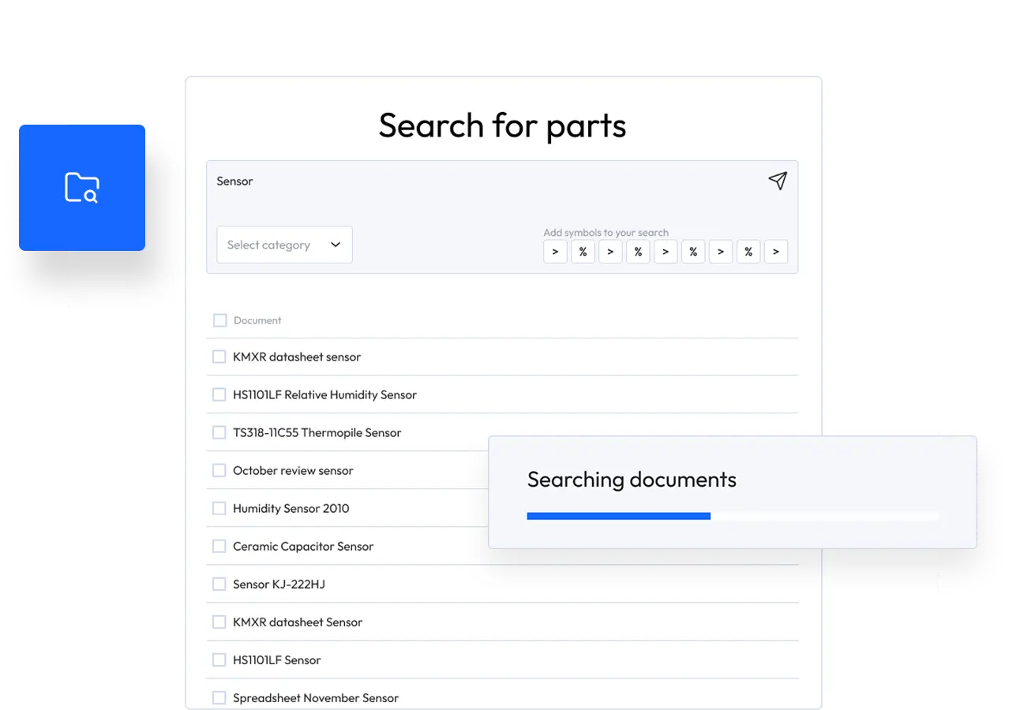The image size is (1009, 710).
Task: Click the last '>' symbol button on the right
Action: 776,252
